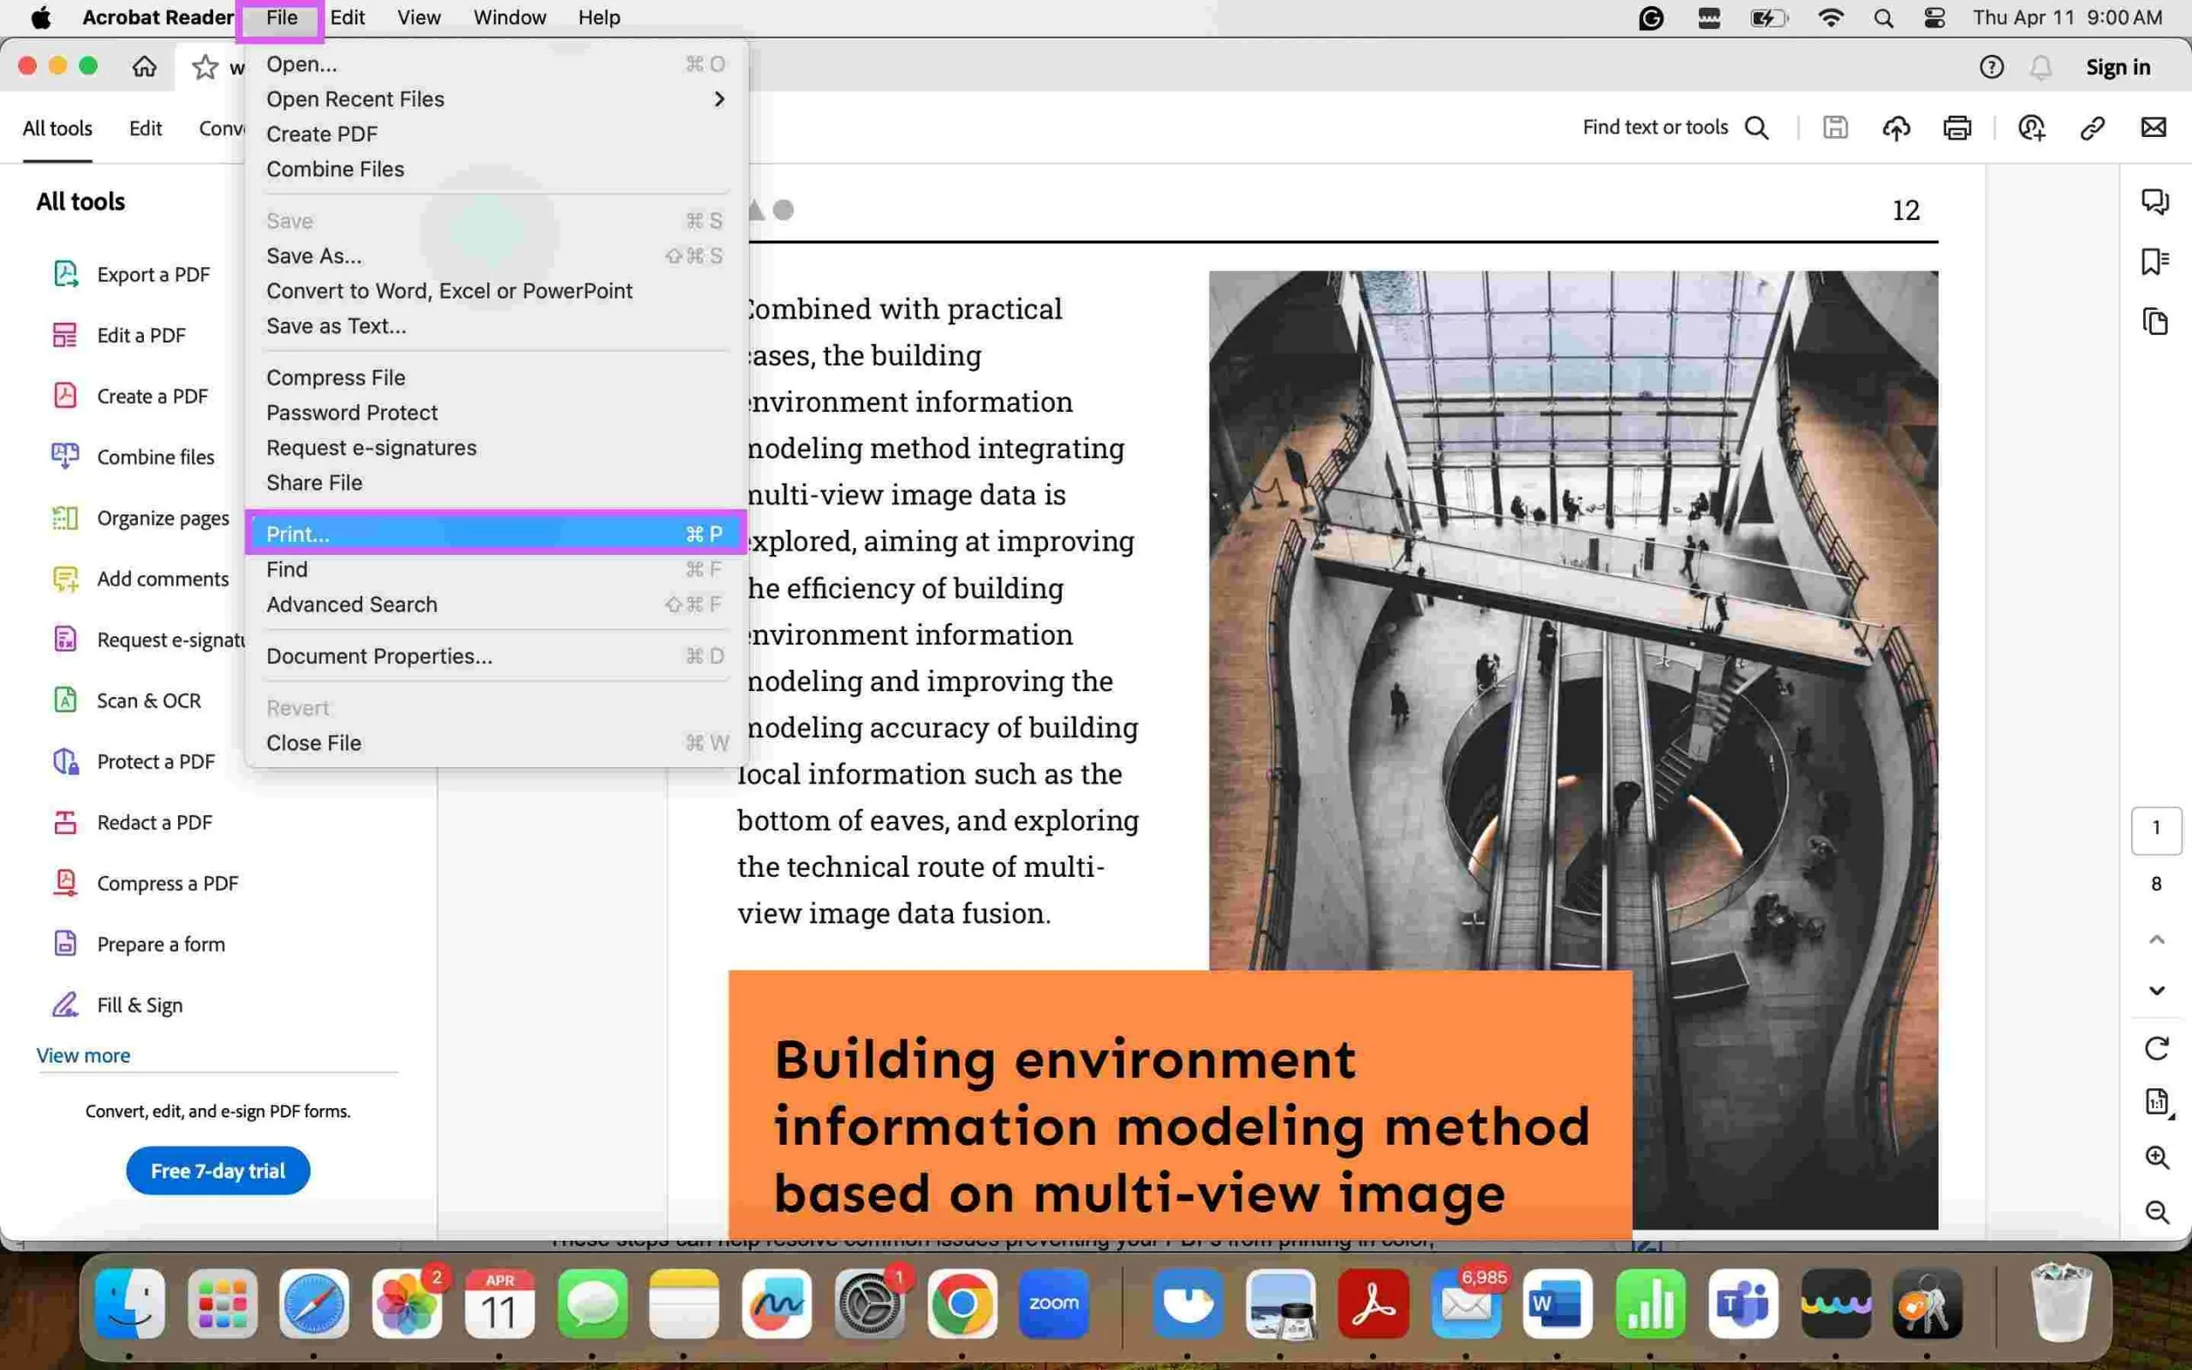The image size is (2192, 1370).
Task: Click the View more link in sidebar
Action: pyautogui.click(x=82, y=1054)
